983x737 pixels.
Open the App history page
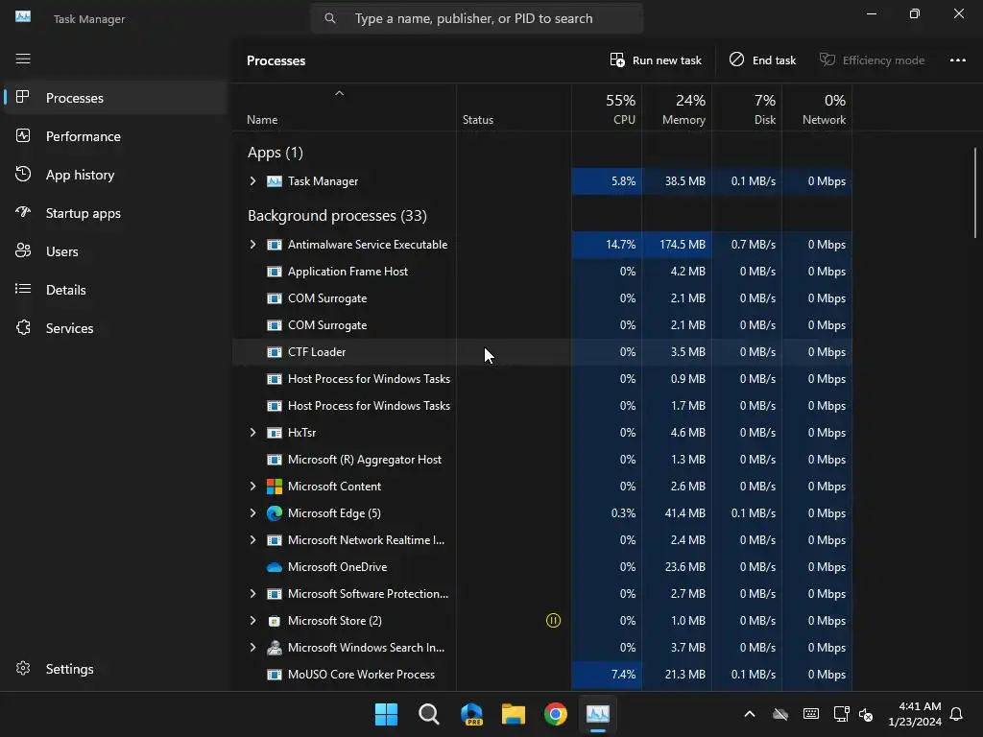coord(116,175)
